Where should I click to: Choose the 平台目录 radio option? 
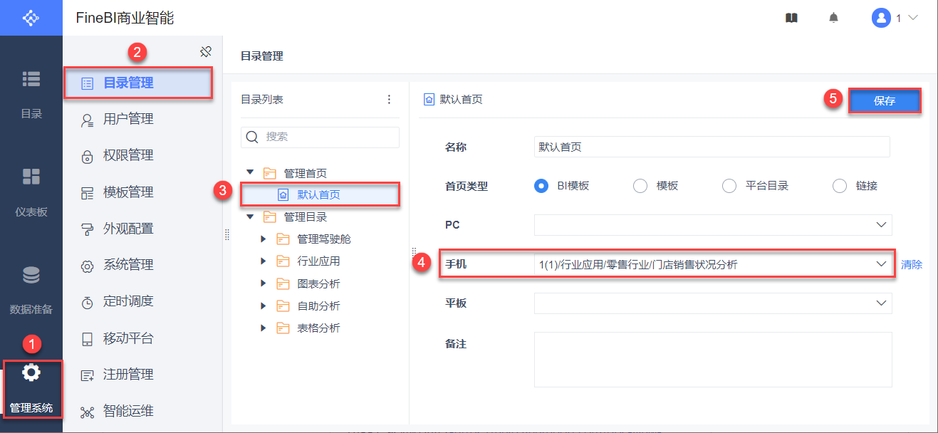[729, 186]
